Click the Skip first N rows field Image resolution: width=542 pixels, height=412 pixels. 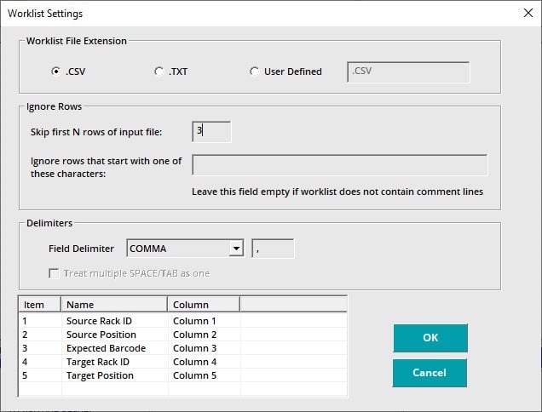point(211,131)
